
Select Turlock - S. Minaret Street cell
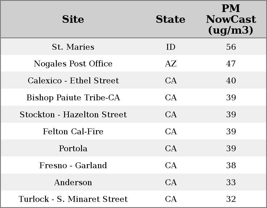(x=73, y=199)
